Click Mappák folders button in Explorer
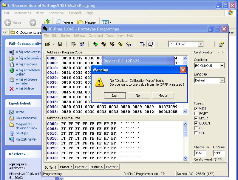This screenshot has height=180, width=238. pyautogui.click(x=87, y=22)
